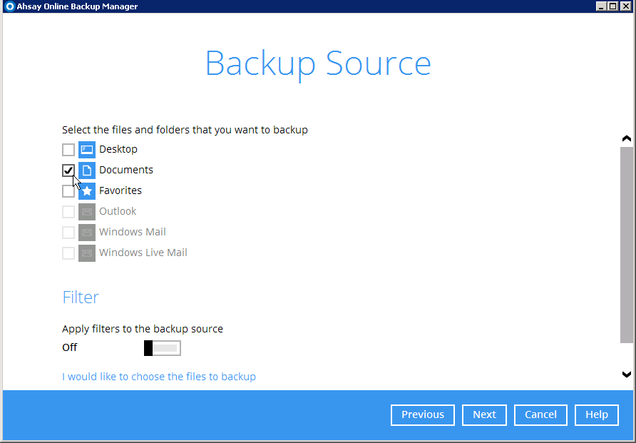
Task: Click the Windows Mail envelope icon
Action: (x=87, y=233)
